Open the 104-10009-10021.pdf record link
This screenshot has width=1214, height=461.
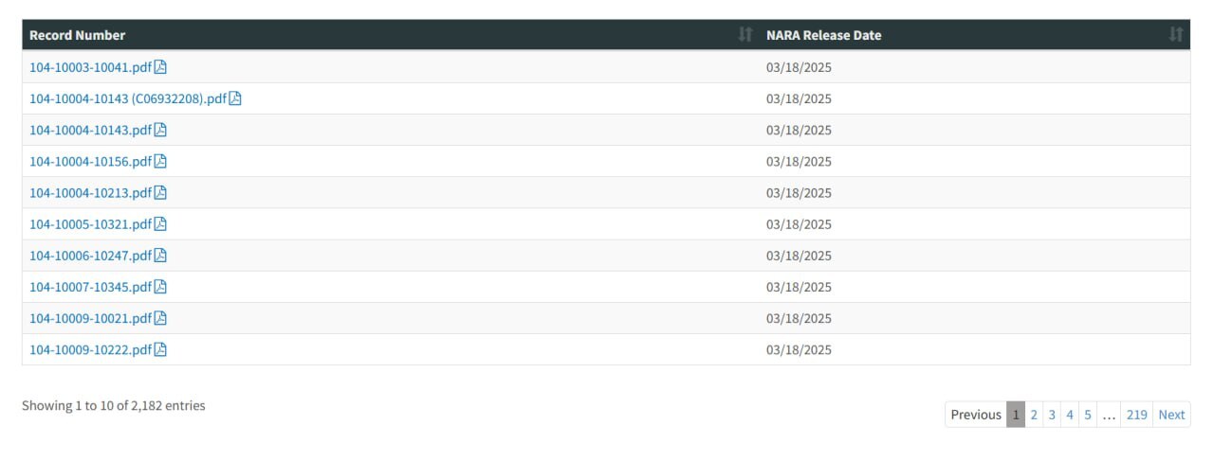tap(90, 318)
